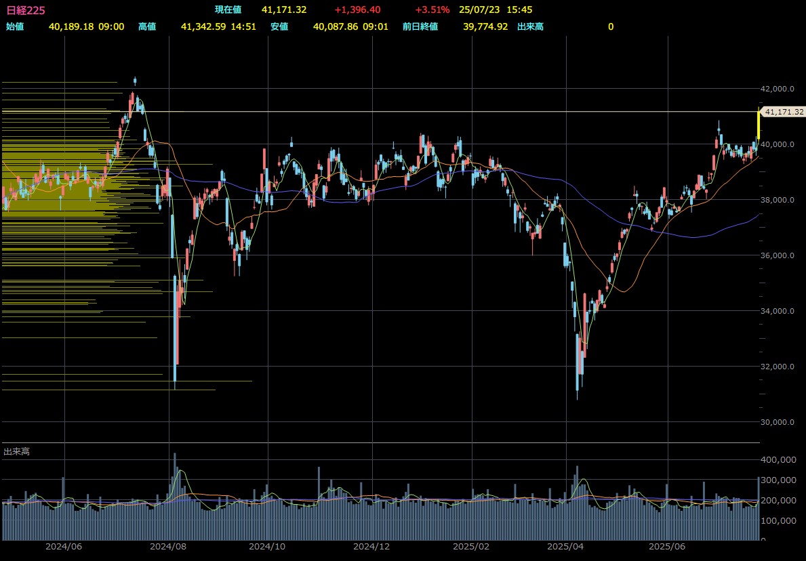806x561 pixels.
Task: Click the low value 40,087.86
Action: pyautogui.click(x=336, y=26)
